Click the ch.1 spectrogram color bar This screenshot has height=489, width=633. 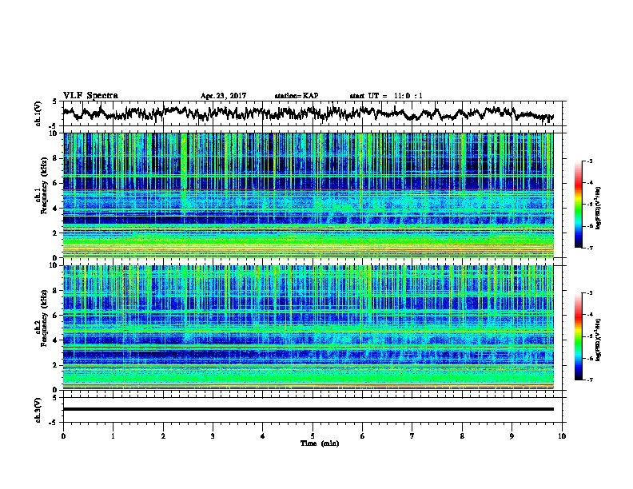click(x=579, y=205)
